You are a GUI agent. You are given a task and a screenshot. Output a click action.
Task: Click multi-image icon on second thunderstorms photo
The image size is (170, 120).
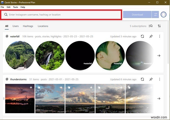pos(39,87)
